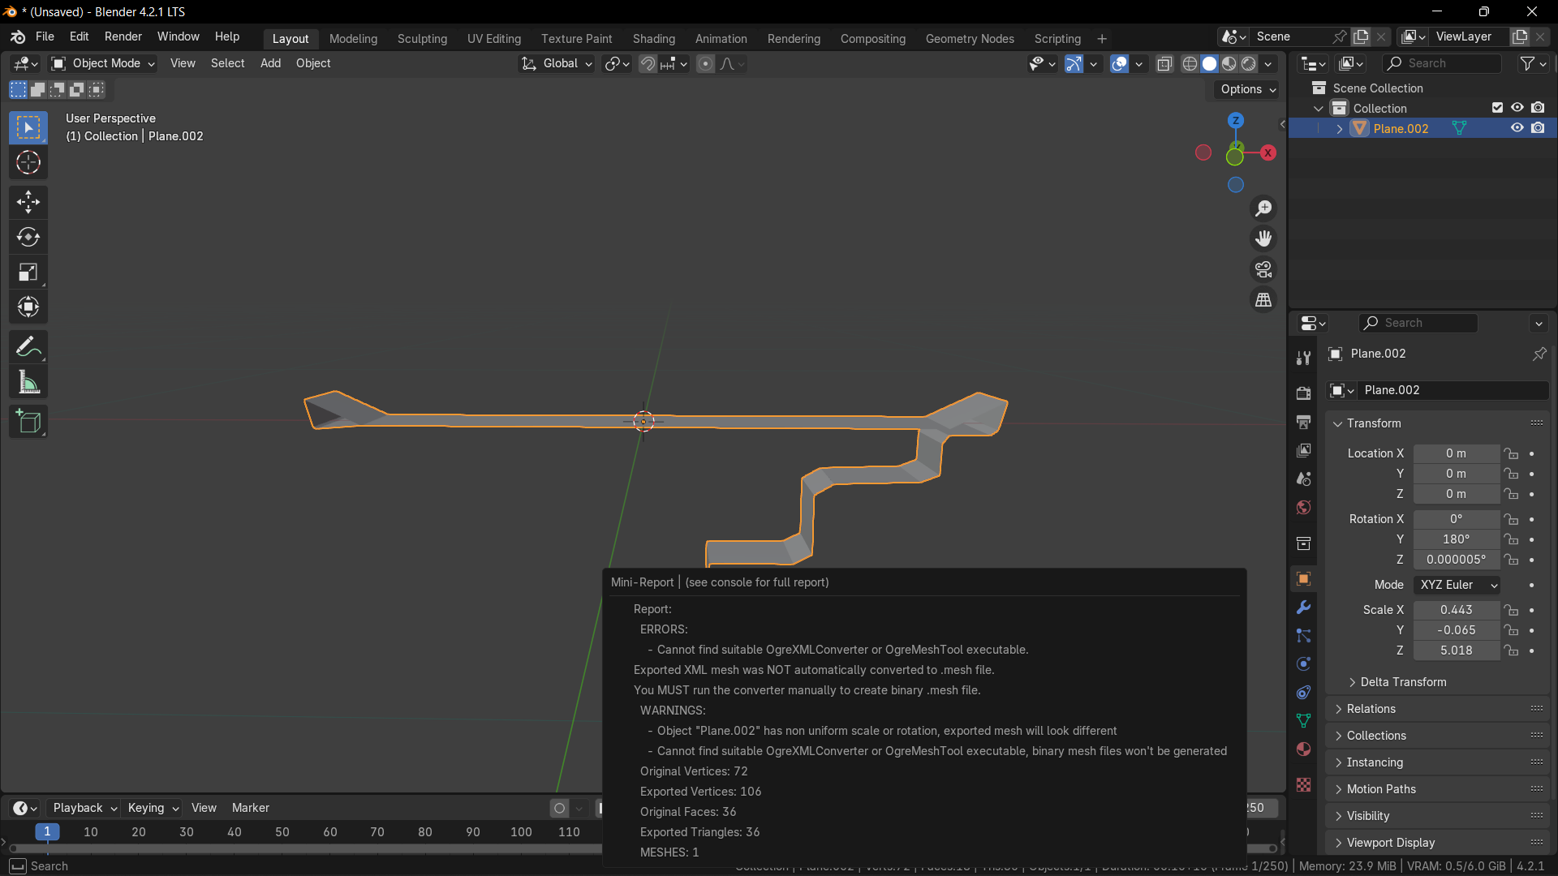The image size is (1558, 876).
Task: Select the Scale tool
Action: point(28,272)
